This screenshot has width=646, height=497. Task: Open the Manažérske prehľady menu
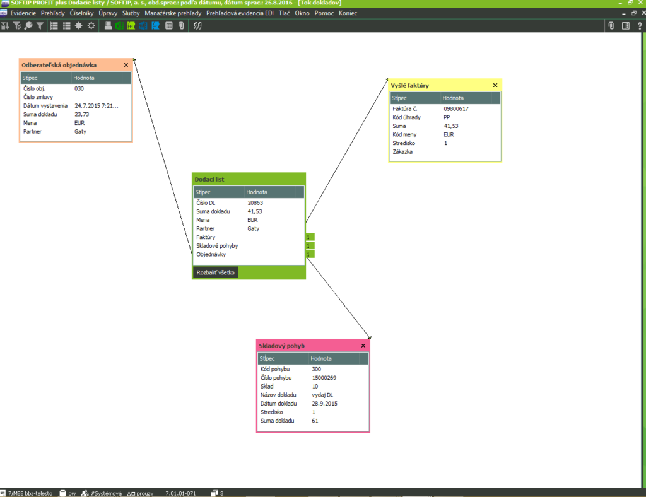(173, 13)
